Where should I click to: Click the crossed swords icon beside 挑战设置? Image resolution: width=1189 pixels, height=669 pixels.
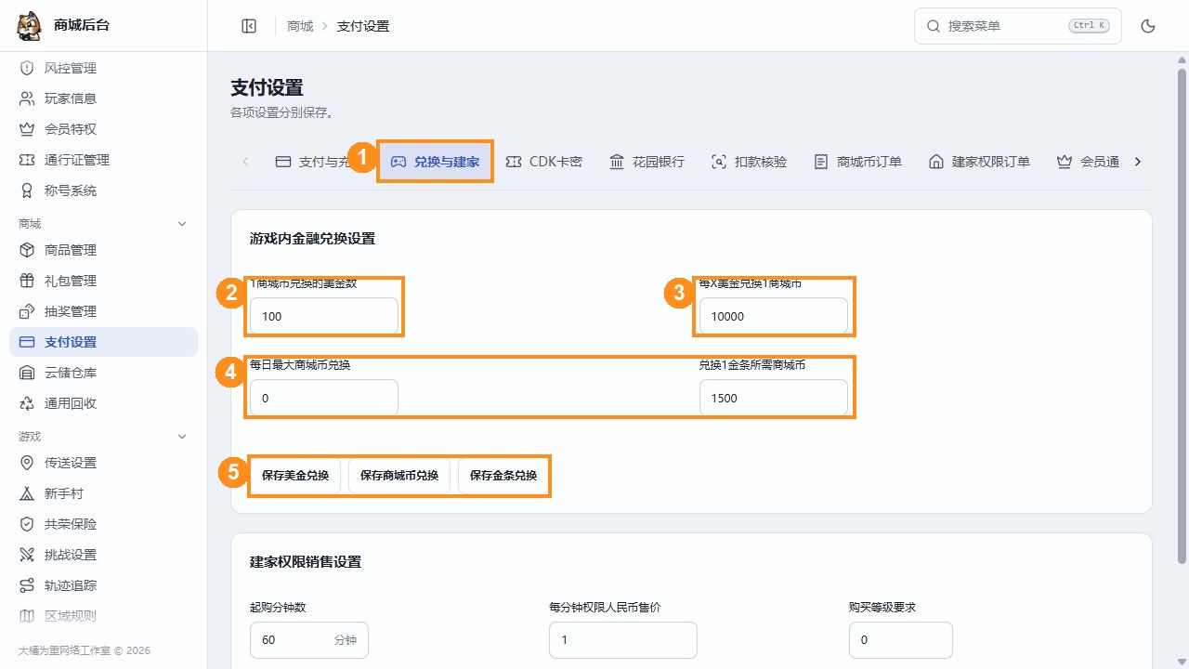tap(27, 555)
